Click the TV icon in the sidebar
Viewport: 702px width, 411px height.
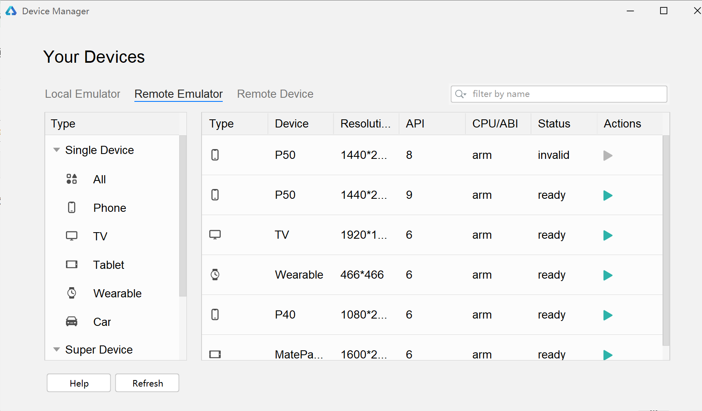pyautogui.click(x=72, y=236)
